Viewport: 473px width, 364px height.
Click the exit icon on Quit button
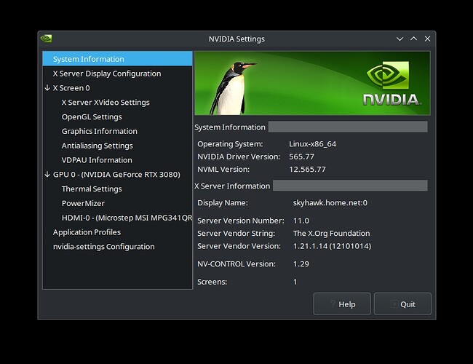click(x=394, y=304)
